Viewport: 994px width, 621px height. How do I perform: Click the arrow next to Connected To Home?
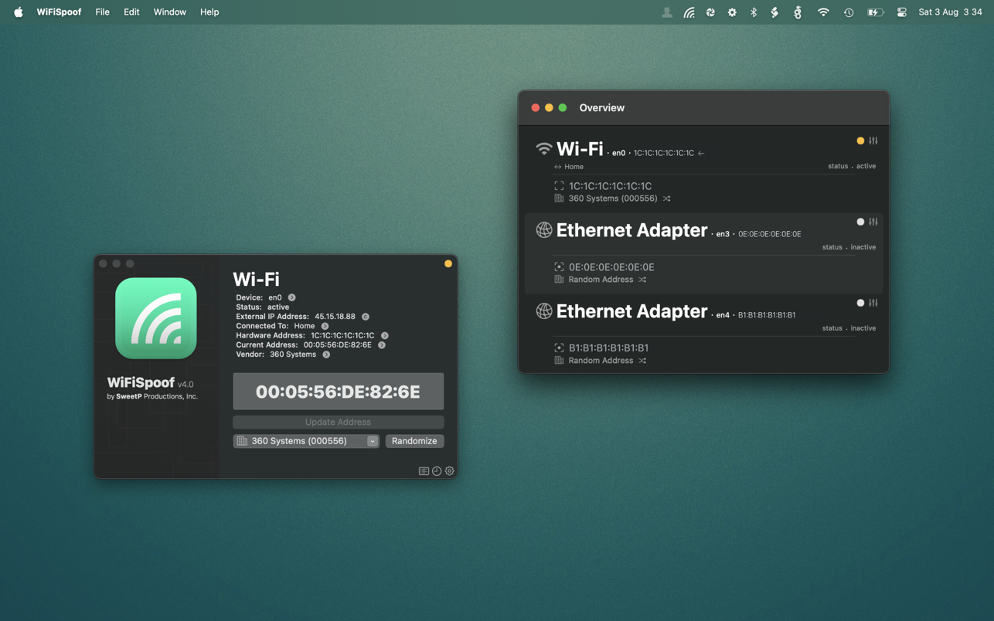tap(325, 326)
